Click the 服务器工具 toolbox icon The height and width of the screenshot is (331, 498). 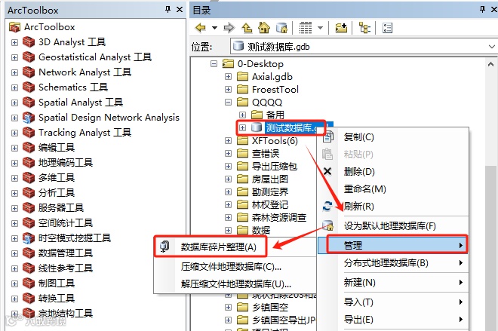point(29,208)
